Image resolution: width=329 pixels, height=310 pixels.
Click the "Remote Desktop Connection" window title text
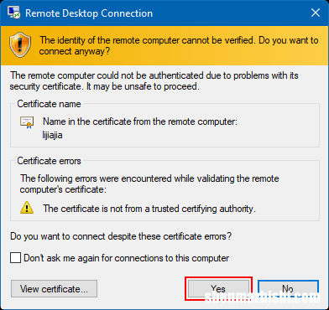(x=89, y=13)
